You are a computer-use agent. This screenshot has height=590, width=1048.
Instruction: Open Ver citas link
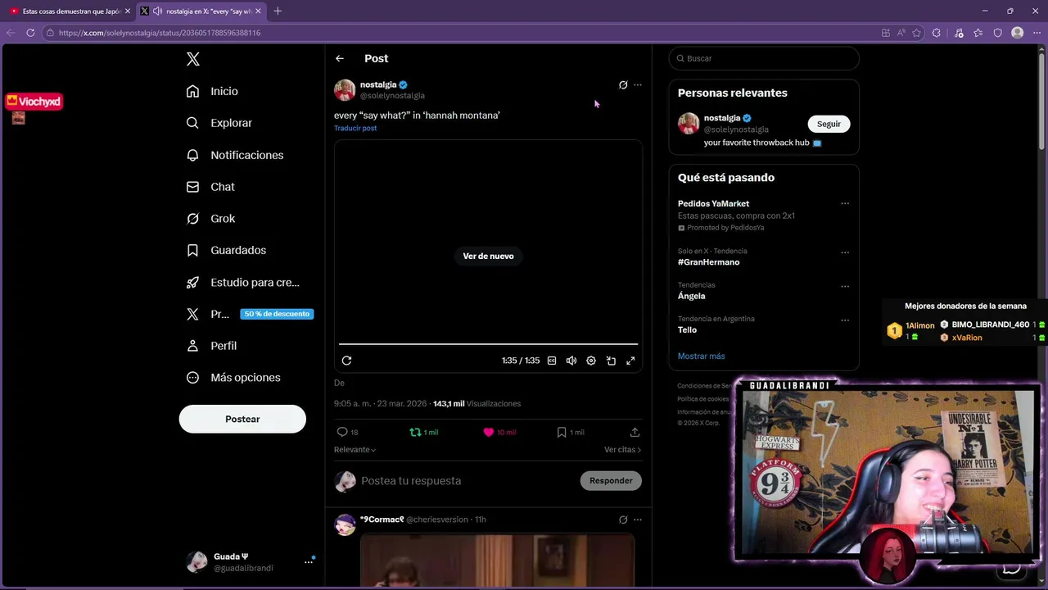coord(622,450)
